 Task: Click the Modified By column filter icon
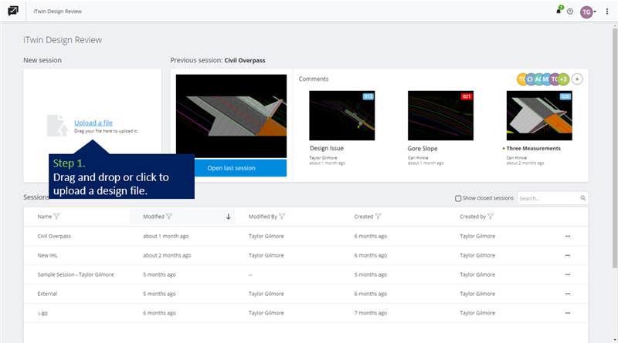coord(283,217)
